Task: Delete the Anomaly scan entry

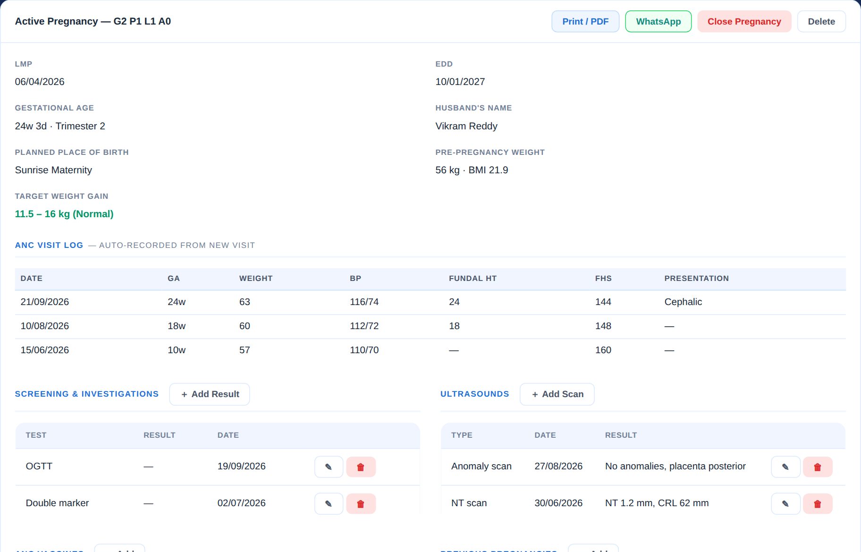Action: pyautogui.click(x=818, y=467)
